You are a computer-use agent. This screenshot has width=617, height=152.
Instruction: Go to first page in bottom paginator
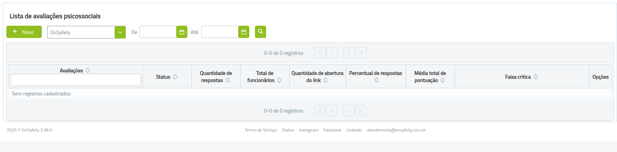(x=320, y=111)
